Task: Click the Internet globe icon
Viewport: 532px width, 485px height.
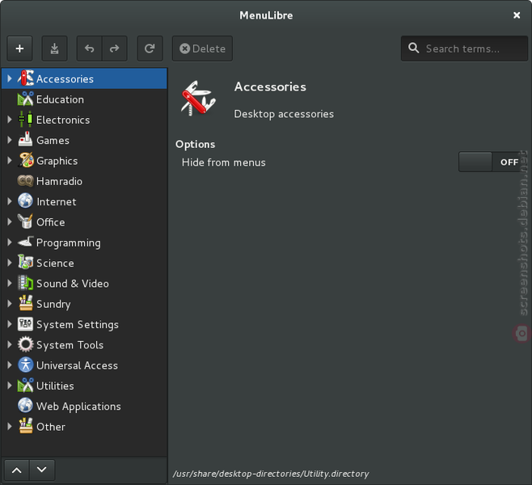Action: point(25,200)
